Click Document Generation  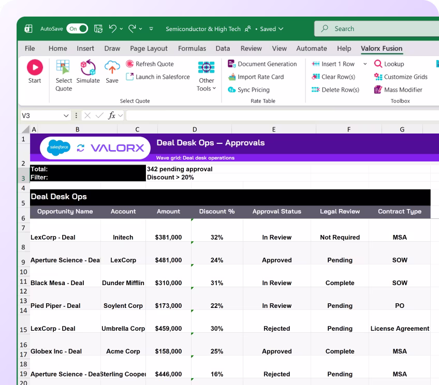[262, 64]
